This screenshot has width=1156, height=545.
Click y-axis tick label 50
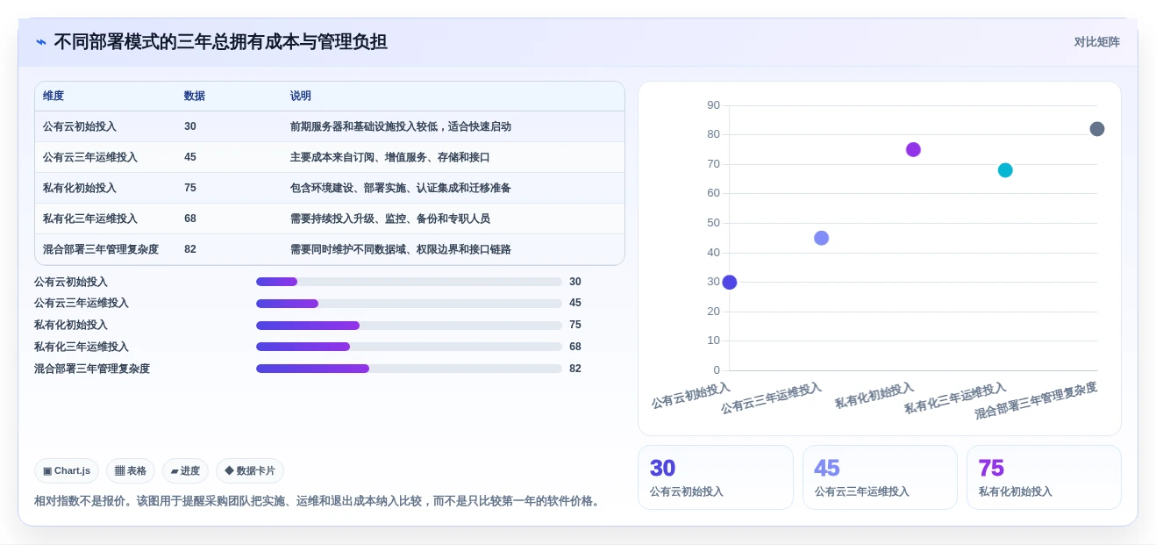pyautogui.click(x=713, y=223)
